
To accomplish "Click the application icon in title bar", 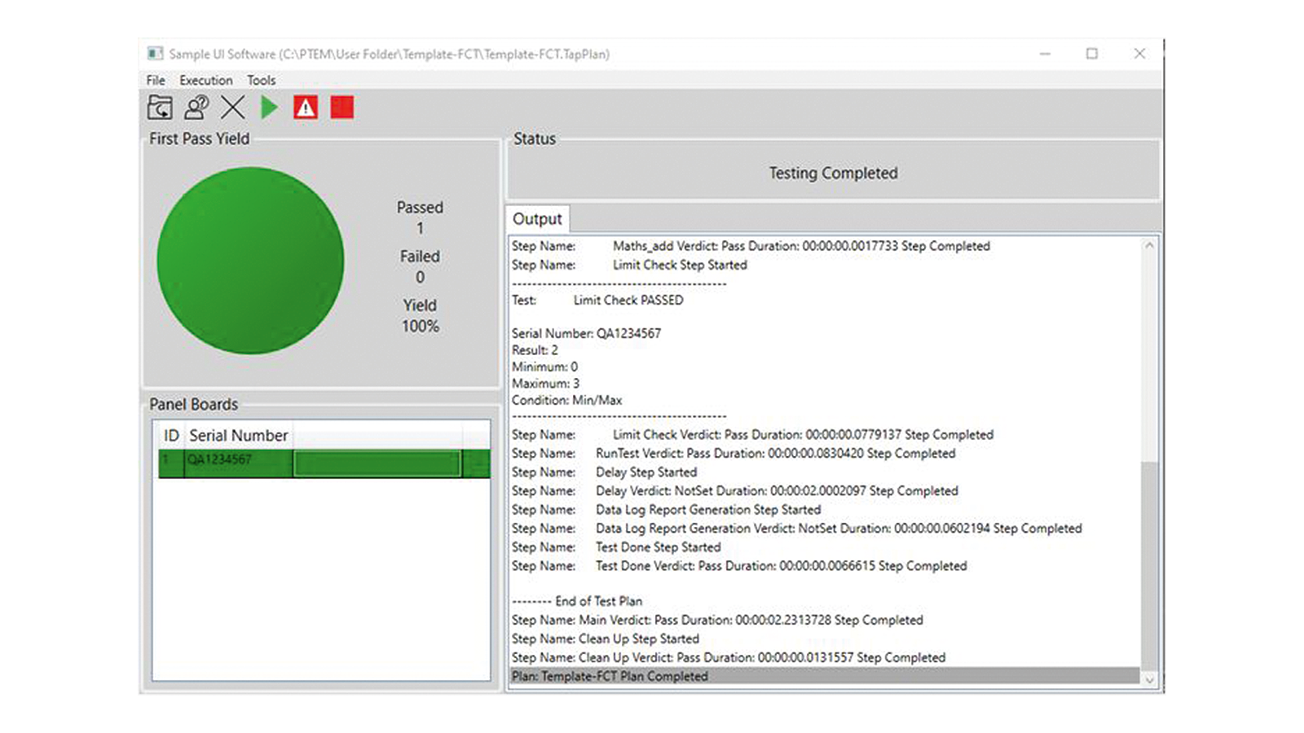I will pos(155,54).
